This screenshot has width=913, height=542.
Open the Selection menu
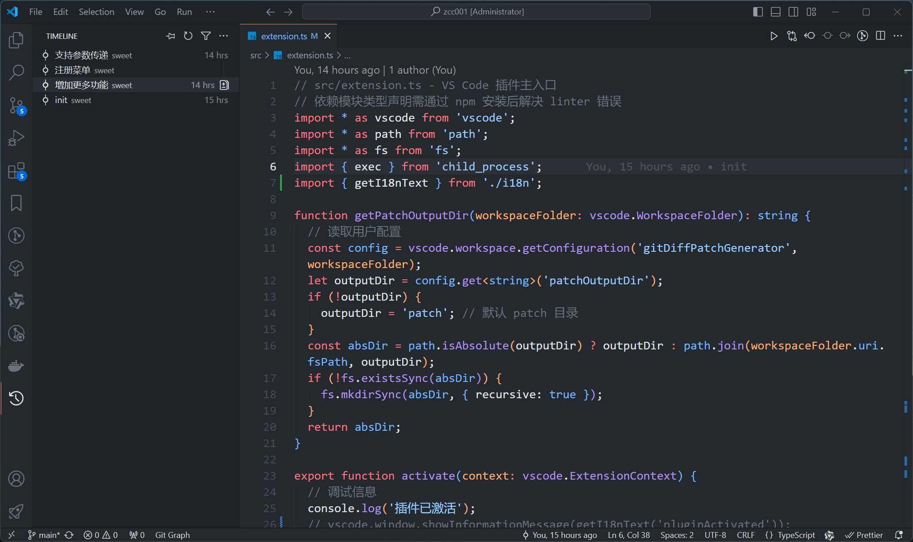(96, 12)
